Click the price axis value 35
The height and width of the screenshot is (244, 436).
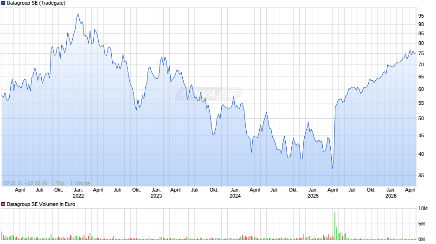(421, 175)
